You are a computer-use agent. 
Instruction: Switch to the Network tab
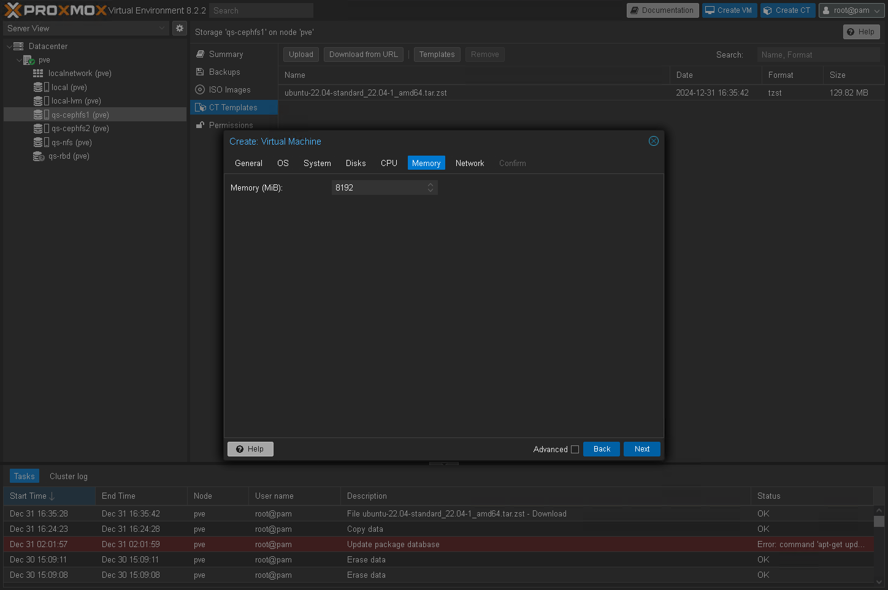tap(469, 163)
